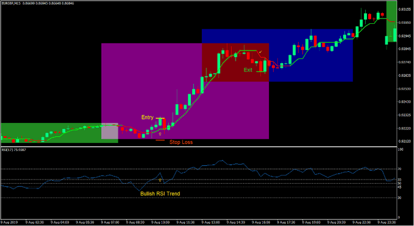Click the 9 Aug 05:30 time label

click(85, 222)
